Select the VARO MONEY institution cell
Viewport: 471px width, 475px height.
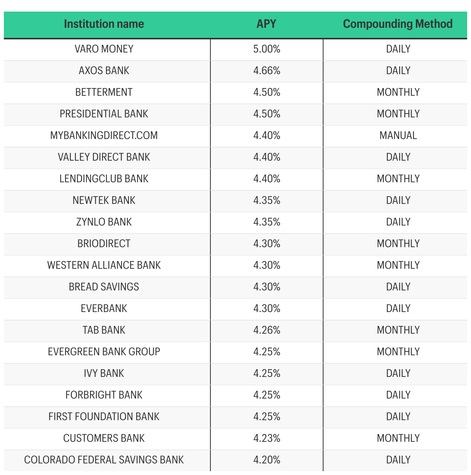tap(104, 49)
